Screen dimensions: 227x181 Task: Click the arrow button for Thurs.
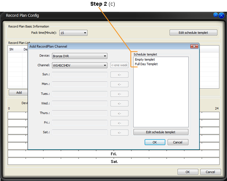(x=120, y=113)
